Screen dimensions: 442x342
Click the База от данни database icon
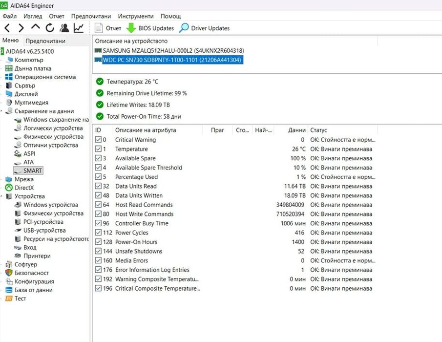(x=9, y=290)
